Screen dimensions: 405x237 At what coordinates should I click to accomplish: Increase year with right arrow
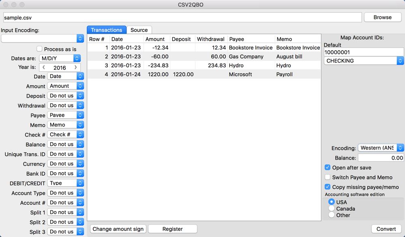(x=75, y=67)
